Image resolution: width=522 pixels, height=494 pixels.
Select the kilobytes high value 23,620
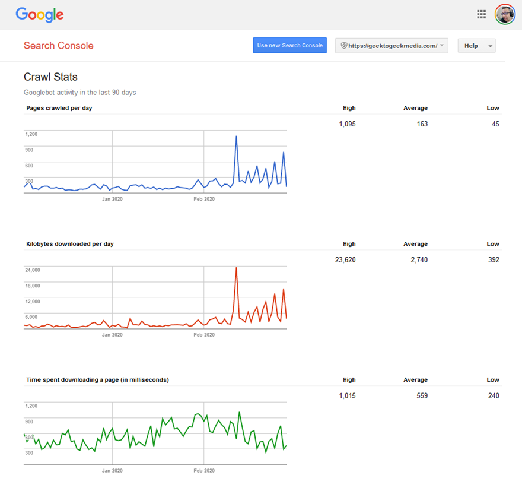pos(345,259)
